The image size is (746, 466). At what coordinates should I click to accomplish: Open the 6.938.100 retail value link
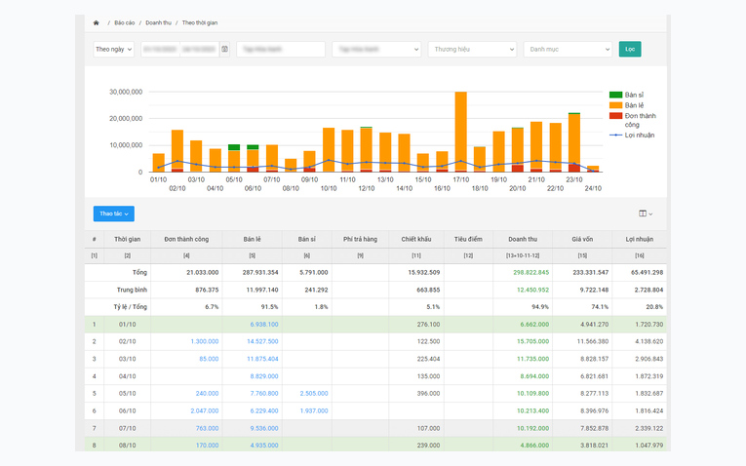(264, 325)
